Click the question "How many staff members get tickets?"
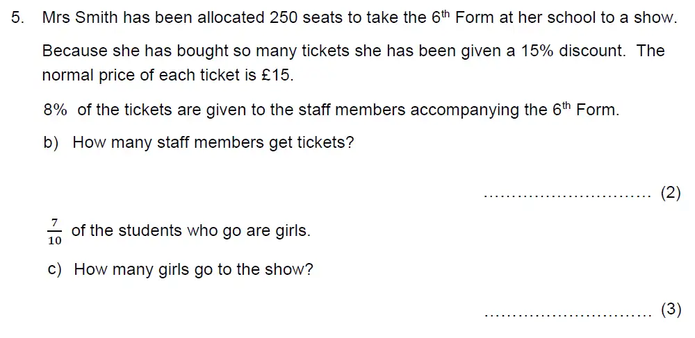Screen dimensions: 695x338 point(213,143)
